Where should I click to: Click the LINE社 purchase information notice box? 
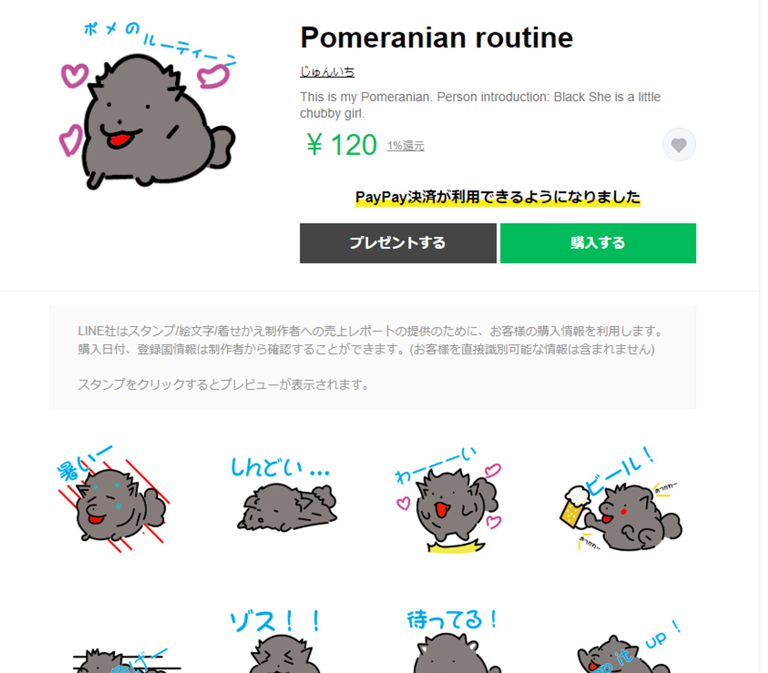373,357
